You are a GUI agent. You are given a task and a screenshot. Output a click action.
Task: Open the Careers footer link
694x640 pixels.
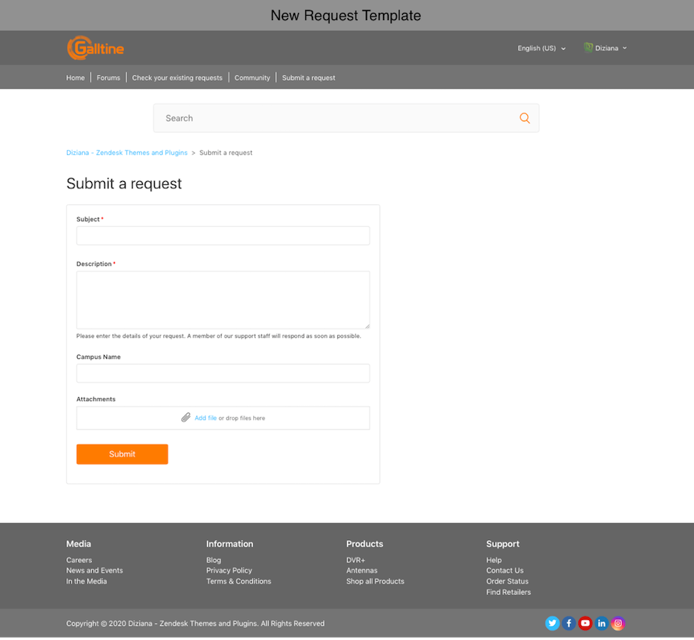click(x=79, y=560)
